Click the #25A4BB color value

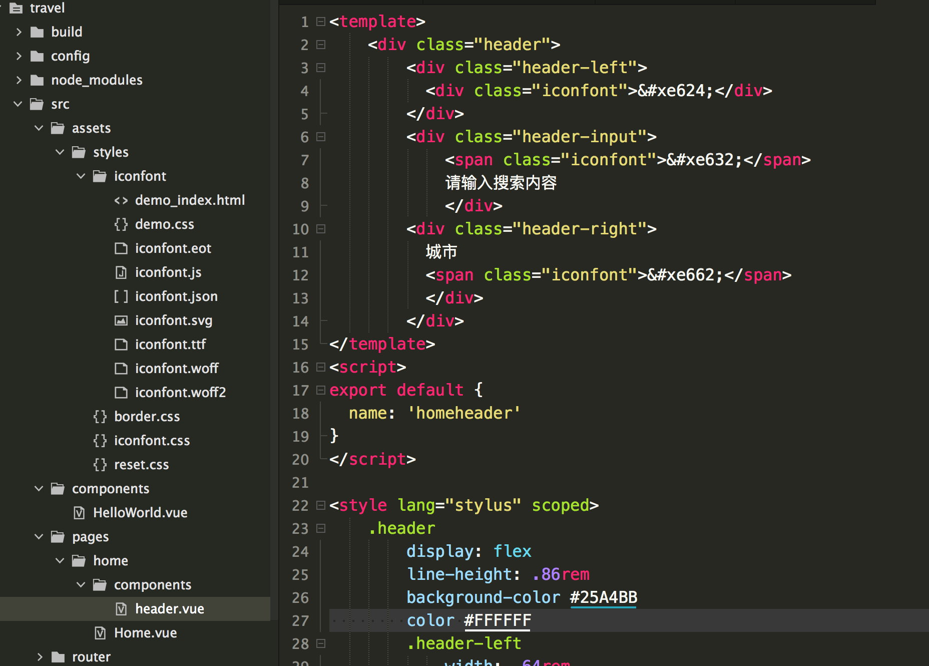click(603, 597)
